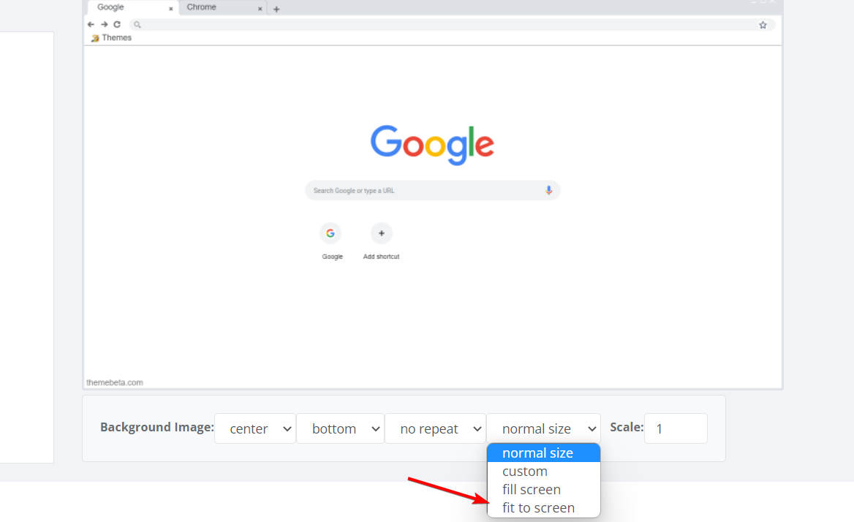Image resolution: width=854 pixels, height=522 pixels.
Task: Click the Scale label
Action: [627, 427]
